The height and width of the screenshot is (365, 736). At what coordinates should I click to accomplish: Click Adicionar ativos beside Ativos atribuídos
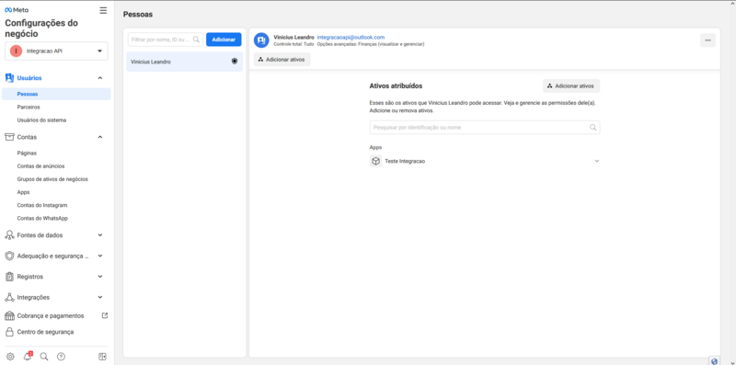click(x=571, y=86)
